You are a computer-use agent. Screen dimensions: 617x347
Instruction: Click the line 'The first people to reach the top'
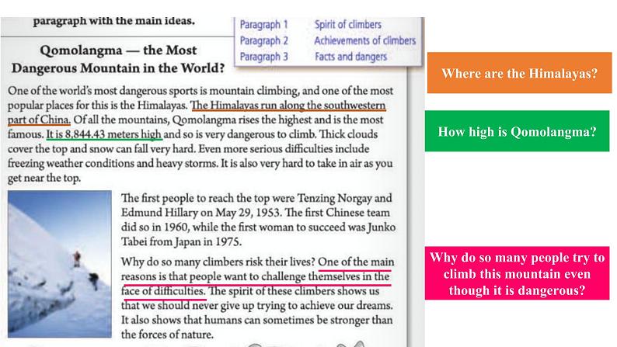[256, 198]
